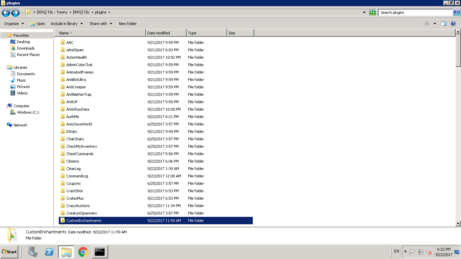
Task: Open Google Chrome from the taskbar
Action: (83, 252)
